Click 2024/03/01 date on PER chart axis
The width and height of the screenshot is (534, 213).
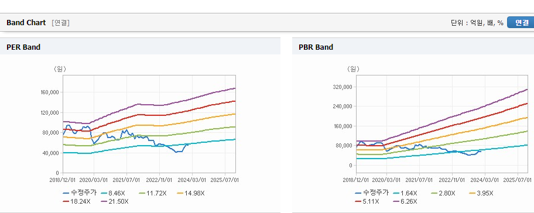193,180
